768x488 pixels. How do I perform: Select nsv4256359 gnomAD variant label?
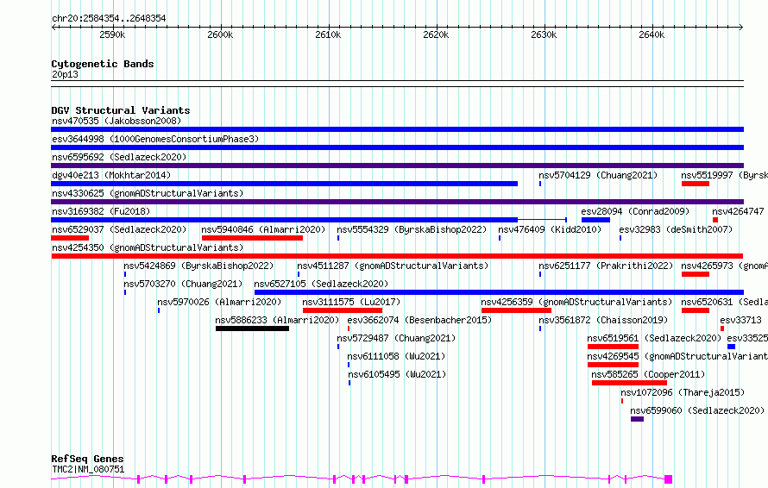[x=576, y=302]
